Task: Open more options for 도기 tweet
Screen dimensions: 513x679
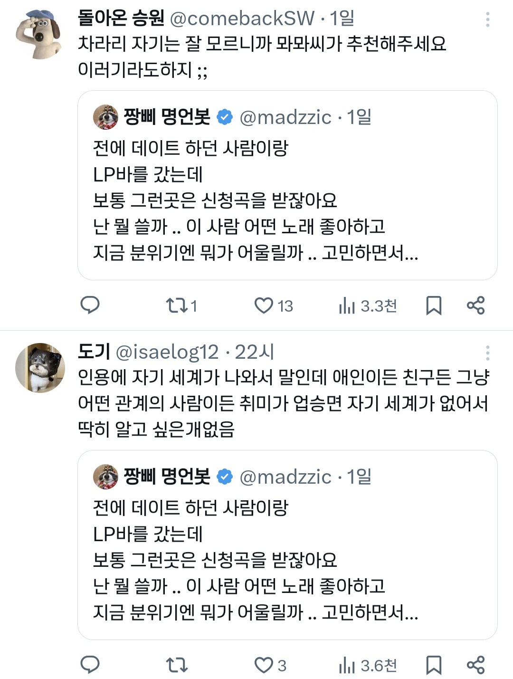Action: point(487,353)
